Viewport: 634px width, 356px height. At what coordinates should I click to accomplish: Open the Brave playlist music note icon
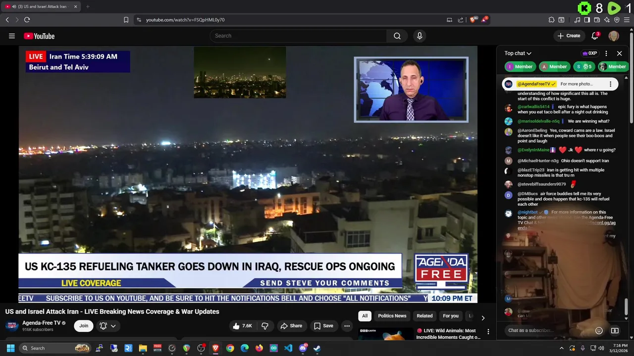point(577,20)
